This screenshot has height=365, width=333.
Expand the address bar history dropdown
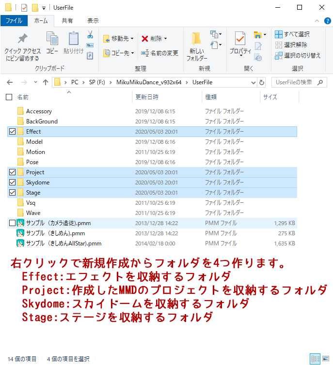[254, 82]
